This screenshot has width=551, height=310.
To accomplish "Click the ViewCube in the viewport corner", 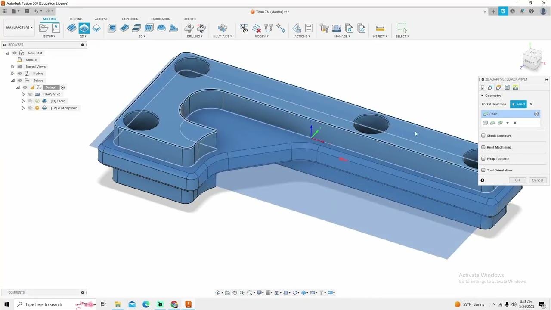I will (533, 59).
